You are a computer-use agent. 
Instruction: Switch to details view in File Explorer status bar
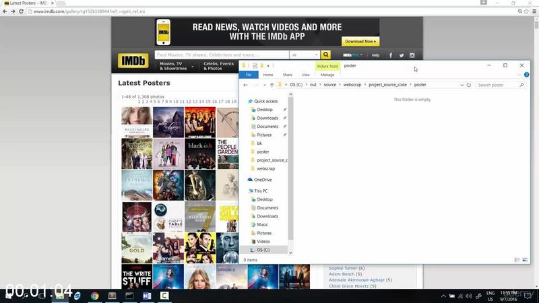(x=517, y=260)
